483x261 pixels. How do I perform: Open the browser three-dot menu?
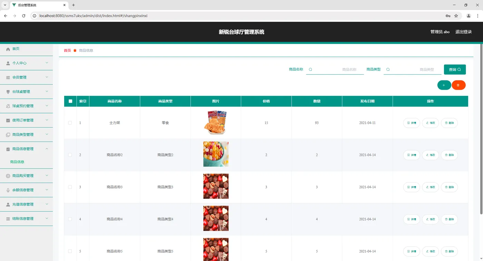477,16
